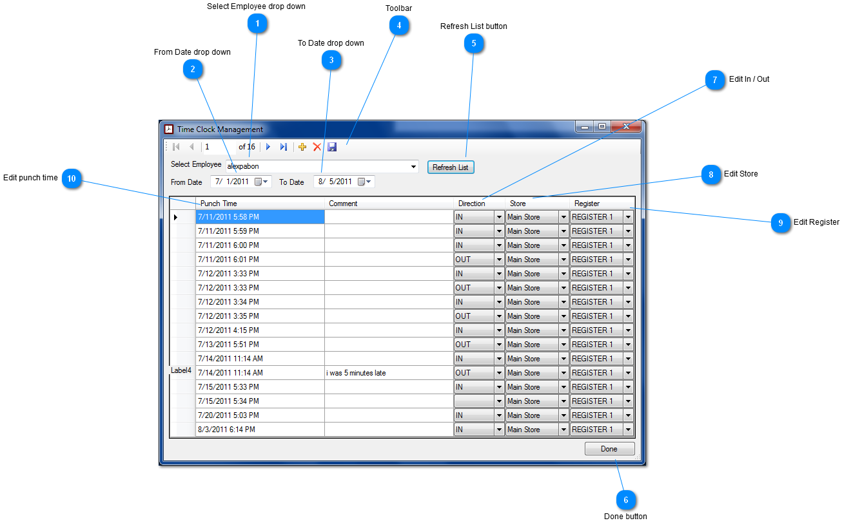Click the Refresh List button
This screenshot has width=842, height=523.
click(451, 167)
